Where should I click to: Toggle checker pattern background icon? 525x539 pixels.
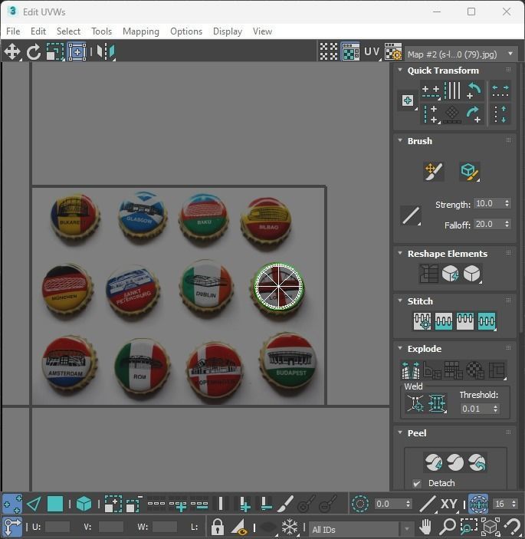point(329,52)
